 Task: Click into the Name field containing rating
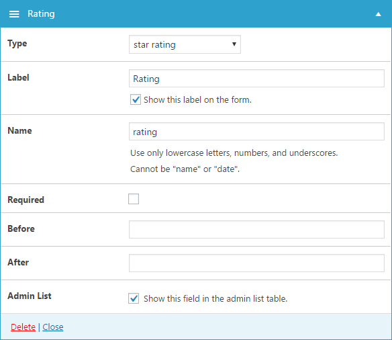pyautogui.click(x=256, y=132)
